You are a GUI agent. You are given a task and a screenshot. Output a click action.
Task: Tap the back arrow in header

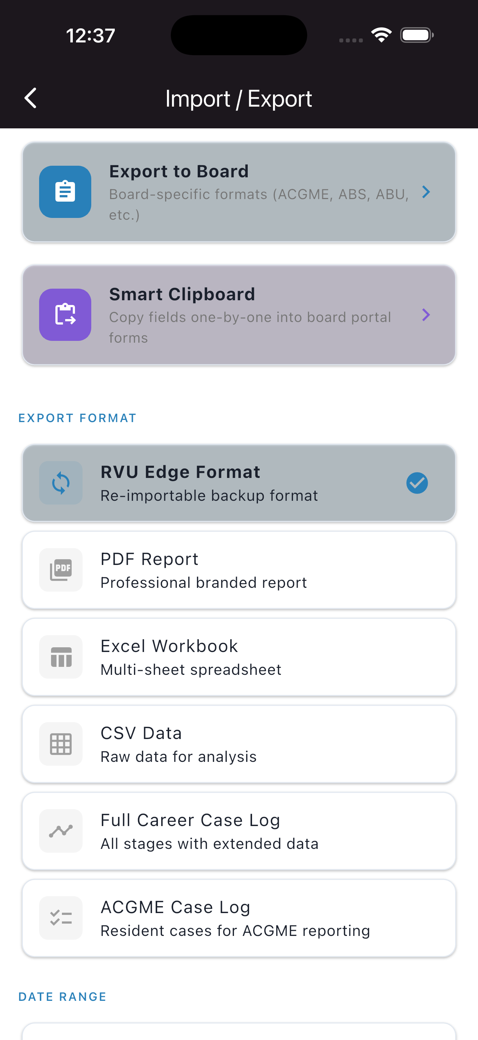click(31, 98)
